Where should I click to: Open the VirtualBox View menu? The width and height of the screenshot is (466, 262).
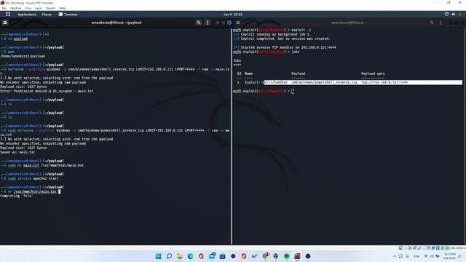[x=28, y=8]
